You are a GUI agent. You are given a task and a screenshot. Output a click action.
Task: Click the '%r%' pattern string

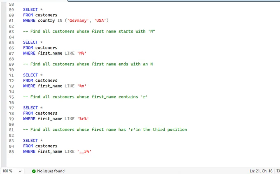tap(83, 119)
